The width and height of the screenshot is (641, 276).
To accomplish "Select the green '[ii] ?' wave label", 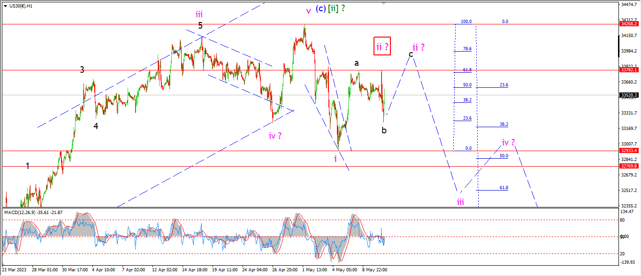I will (x=337, y=8).
